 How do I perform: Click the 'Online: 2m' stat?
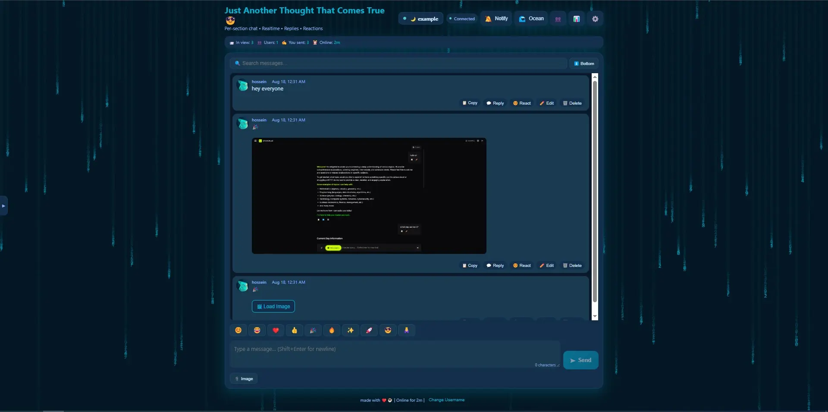tap(326, 43)
